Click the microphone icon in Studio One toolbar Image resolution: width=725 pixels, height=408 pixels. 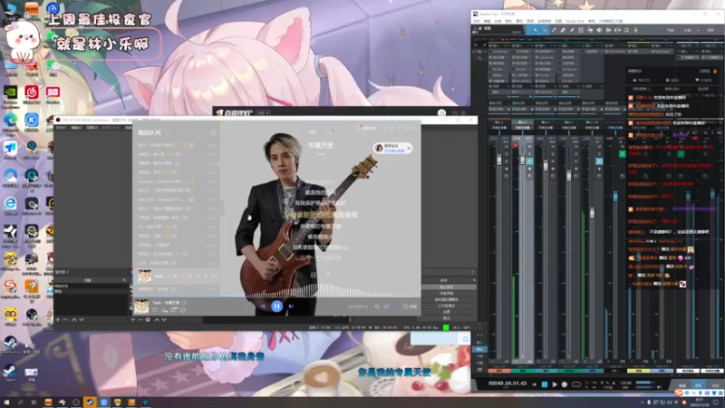(636, 30)
